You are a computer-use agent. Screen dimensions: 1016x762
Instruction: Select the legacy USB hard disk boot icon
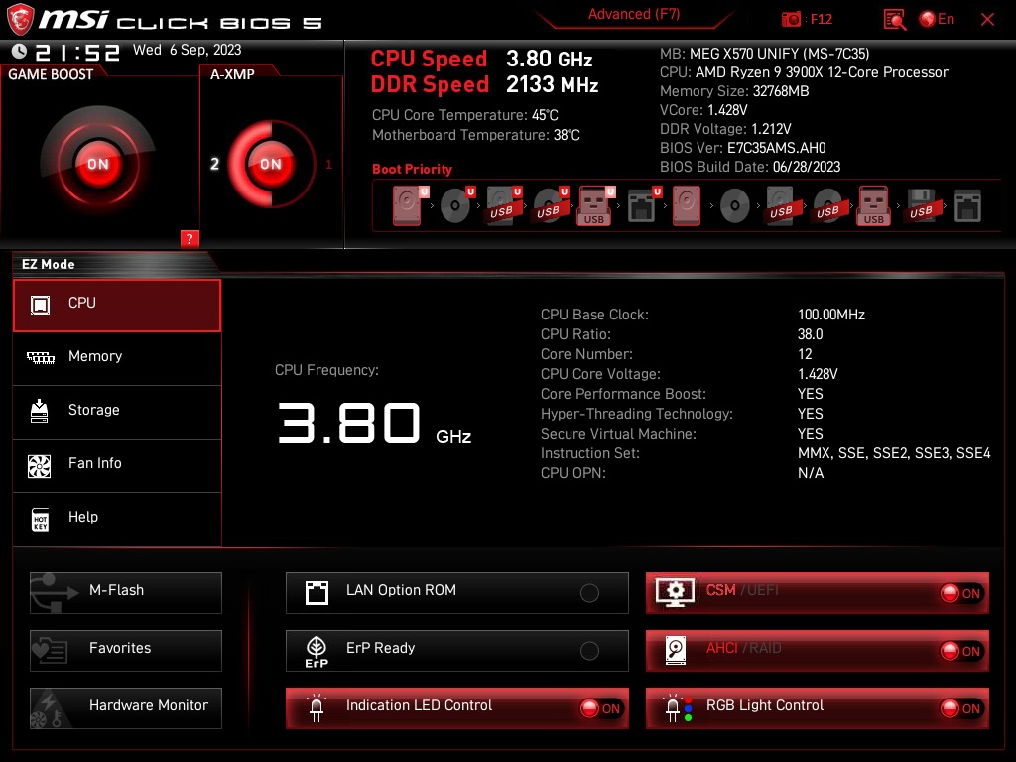[784, 206]
